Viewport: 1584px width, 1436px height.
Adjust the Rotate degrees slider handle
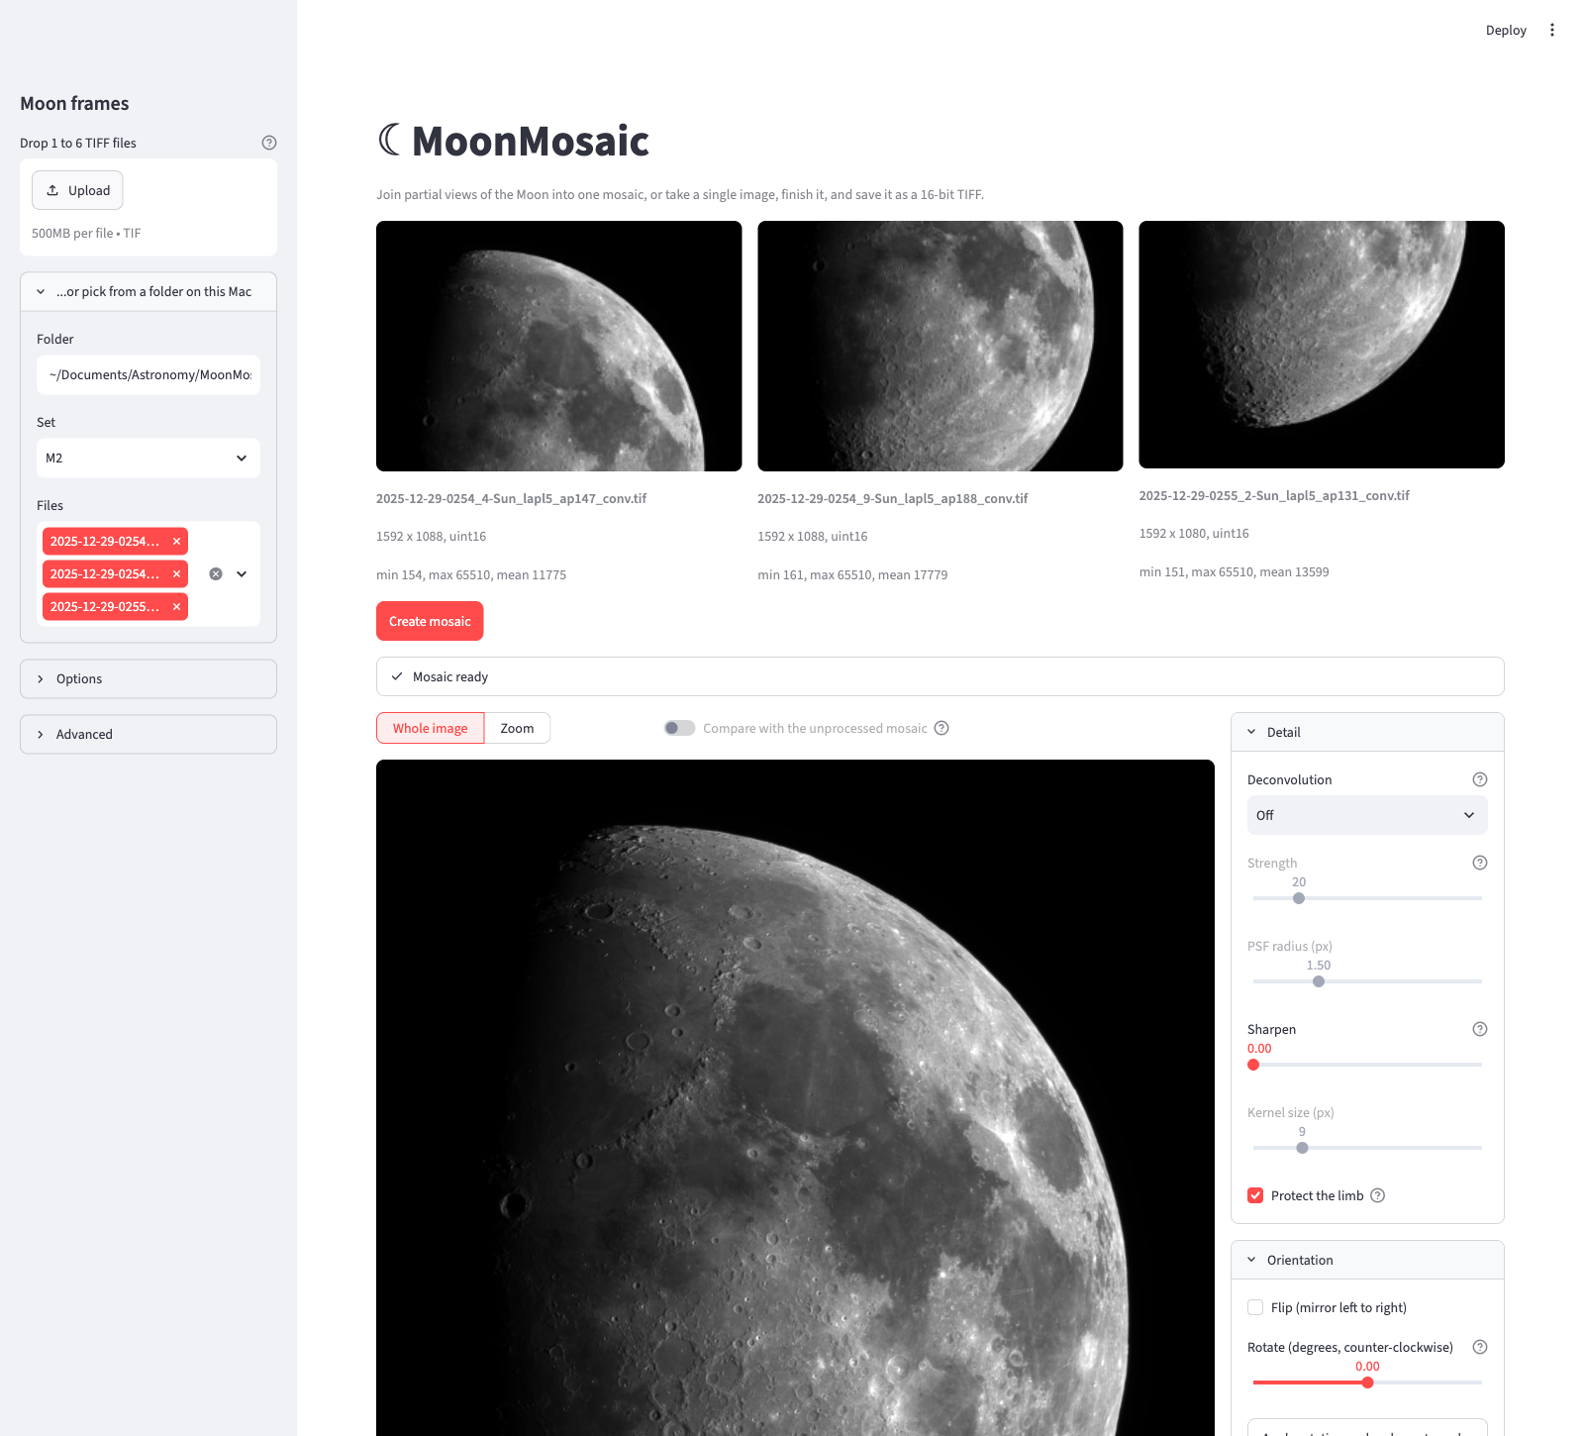pyautogui.click(x=1367, y=1383)
